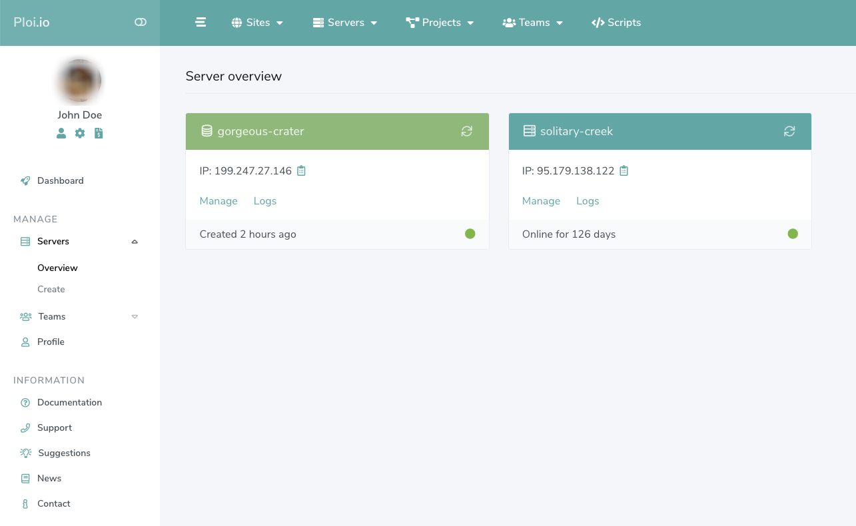Select Create under Servers
The height and width of the screenshot is (526, 856).
[x=51, y=289]
